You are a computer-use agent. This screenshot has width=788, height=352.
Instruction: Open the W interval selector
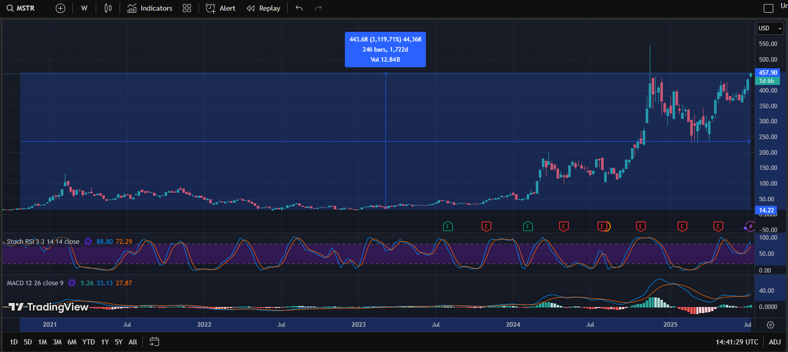(84, 8)
